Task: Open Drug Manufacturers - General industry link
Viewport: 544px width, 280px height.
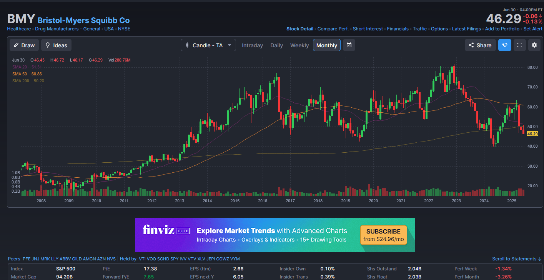Action: (68, 29)
